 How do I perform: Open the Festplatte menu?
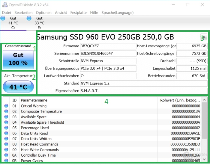click(x=78, y=13)
